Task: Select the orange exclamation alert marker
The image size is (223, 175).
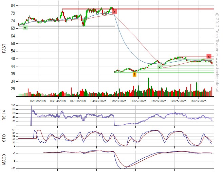Action: 135,74
